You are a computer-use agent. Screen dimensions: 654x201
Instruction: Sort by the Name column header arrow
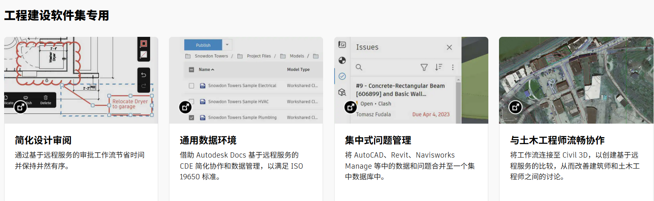(212, 70)
